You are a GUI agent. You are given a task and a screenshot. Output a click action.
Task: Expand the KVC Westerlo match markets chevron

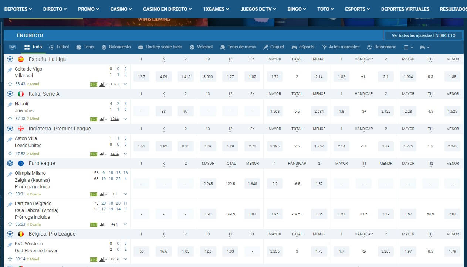click(x=125, y=259)
